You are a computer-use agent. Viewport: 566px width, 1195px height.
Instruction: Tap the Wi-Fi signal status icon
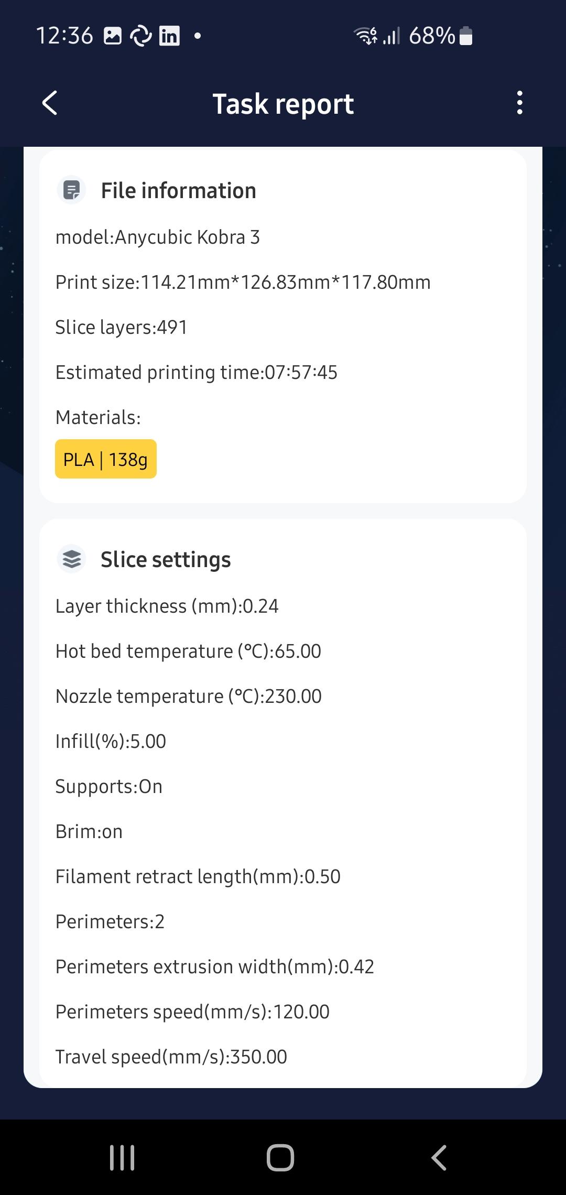[x=365, y=36]
